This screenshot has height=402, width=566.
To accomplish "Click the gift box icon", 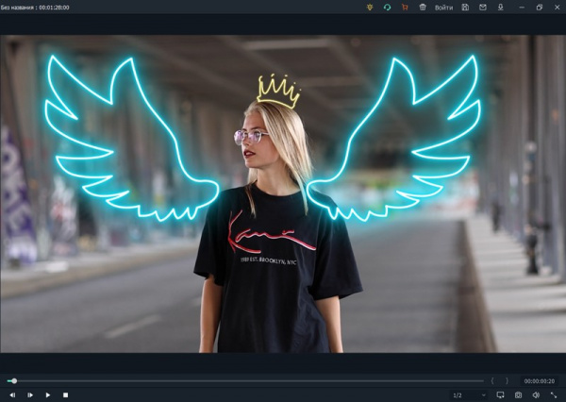I will 422,8.
